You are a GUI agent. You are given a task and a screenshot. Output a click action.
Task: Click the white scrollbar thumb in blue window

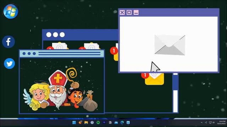pos(176,101)
